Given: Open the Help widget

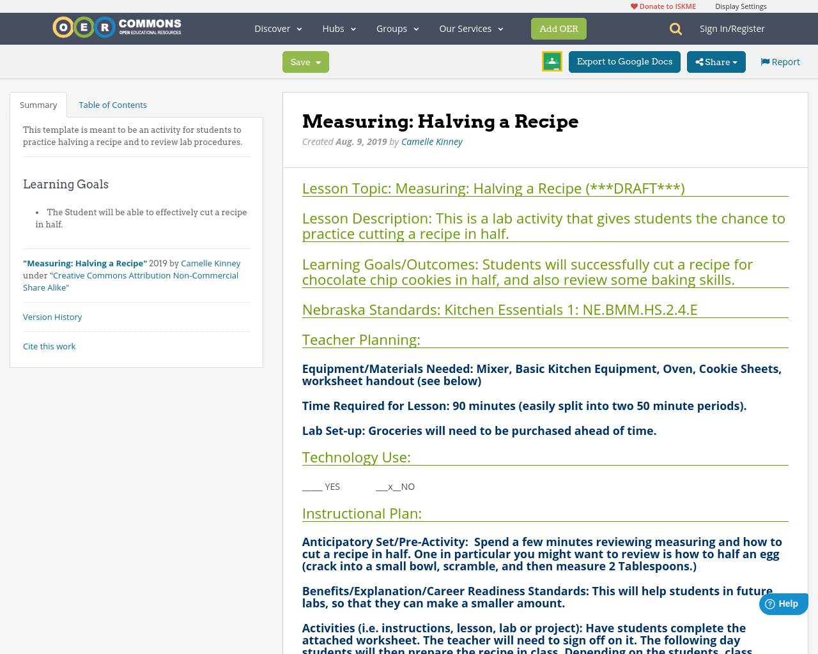Looking at the screenshot, I should pos(783,603).
